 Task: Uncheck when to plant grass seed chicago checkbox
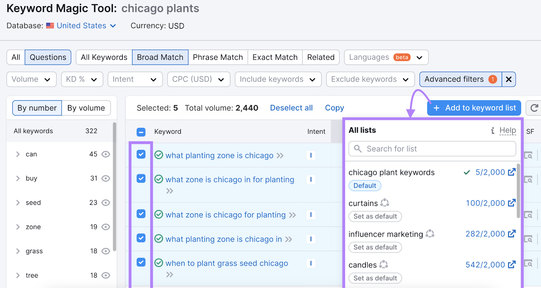click(141, 262)
